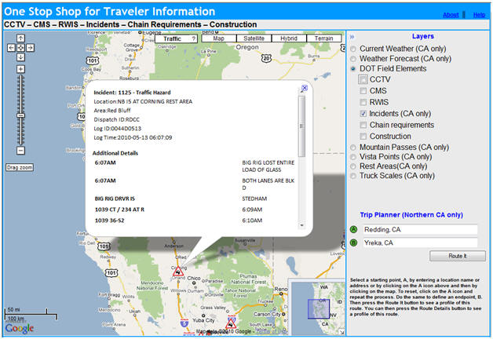Click the Traffic help question mark
The height and width of the screenshot is (339, 493).
coord(194,38)
